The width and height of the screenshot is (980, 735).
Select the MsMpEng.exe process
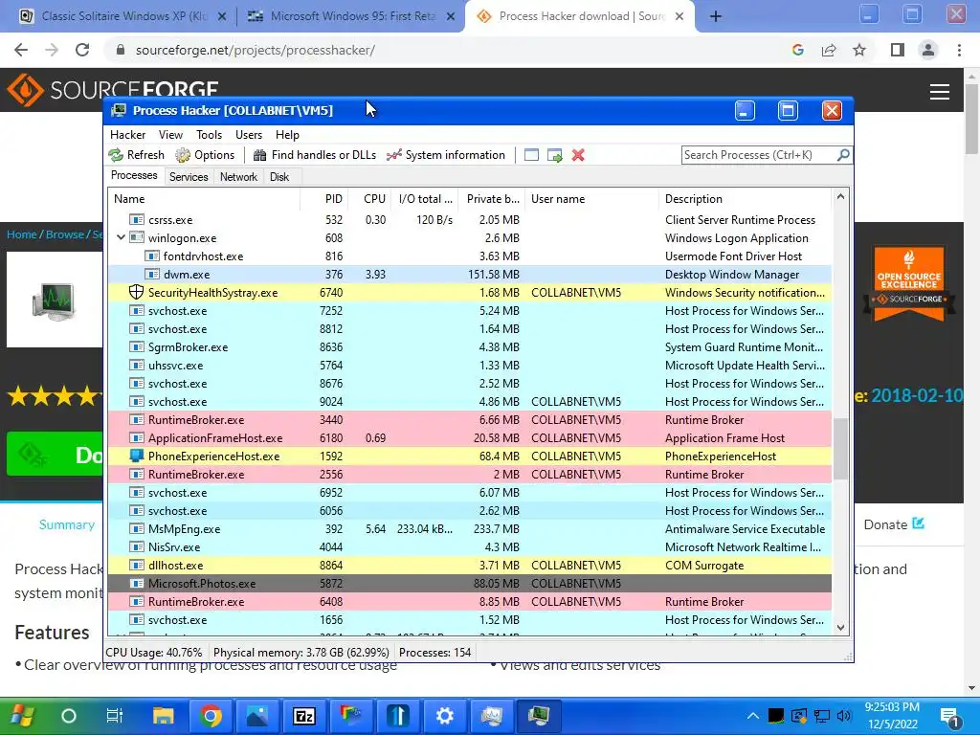pyautogui.click(x=470, y=528)
